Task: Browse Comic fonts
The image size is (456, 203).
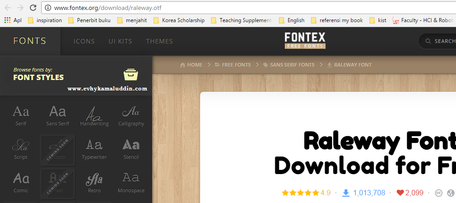Action: tap(21, 183)
